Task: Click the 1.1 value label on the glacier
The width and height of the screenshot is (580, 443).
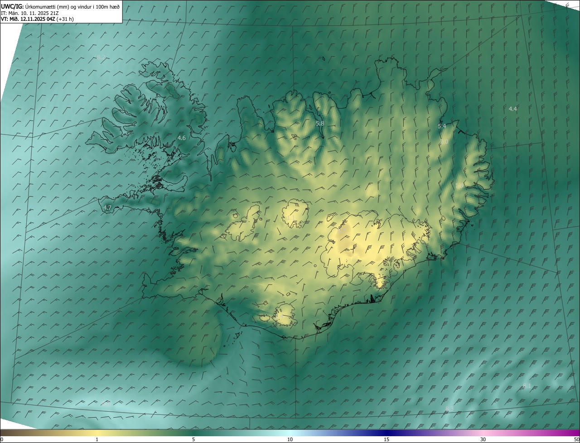Action: [290, 218]
